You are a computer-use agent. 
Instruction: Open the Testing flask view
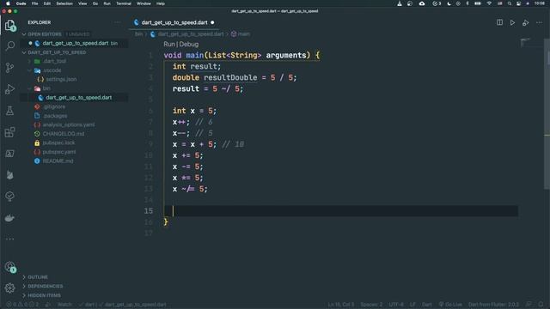[9, 111]
